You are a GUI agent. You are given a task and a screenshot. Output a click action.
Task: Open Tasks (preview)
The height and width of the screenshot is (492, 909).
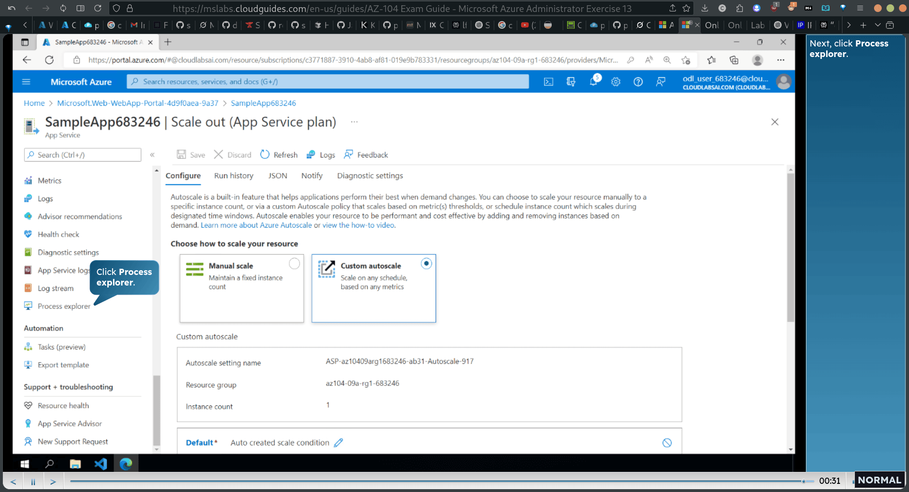click(x=61, y=347)
